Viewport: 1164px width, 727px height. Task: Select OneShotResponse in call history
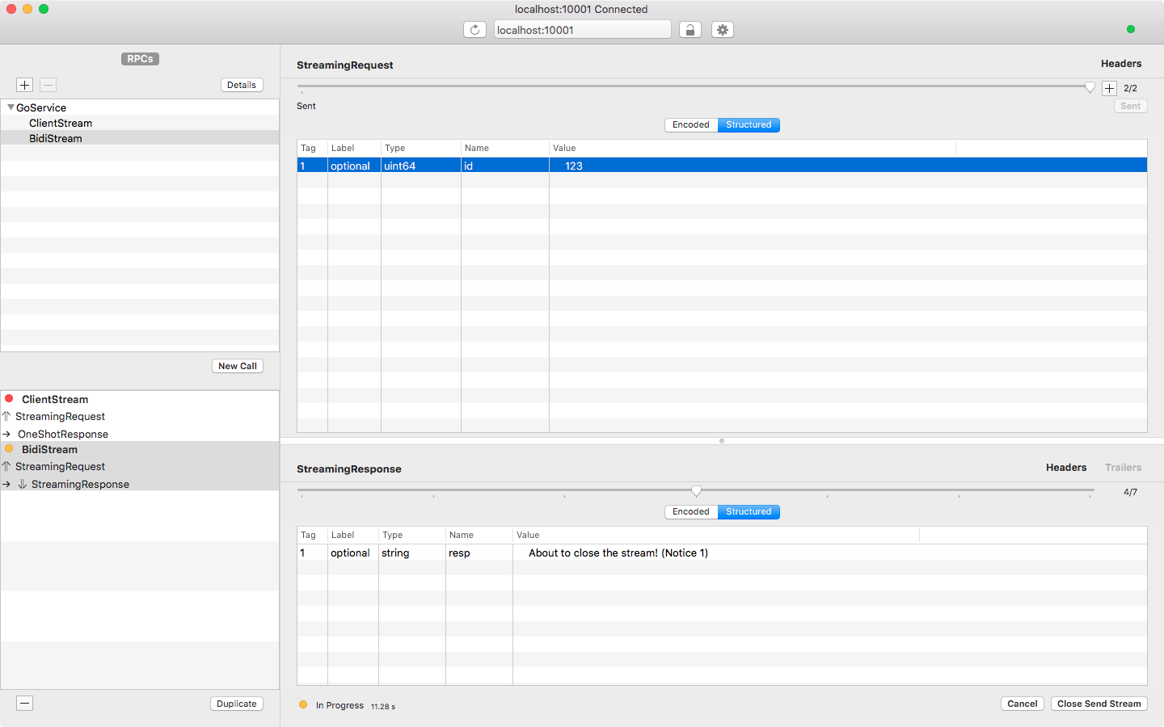[x=63, y=435]
